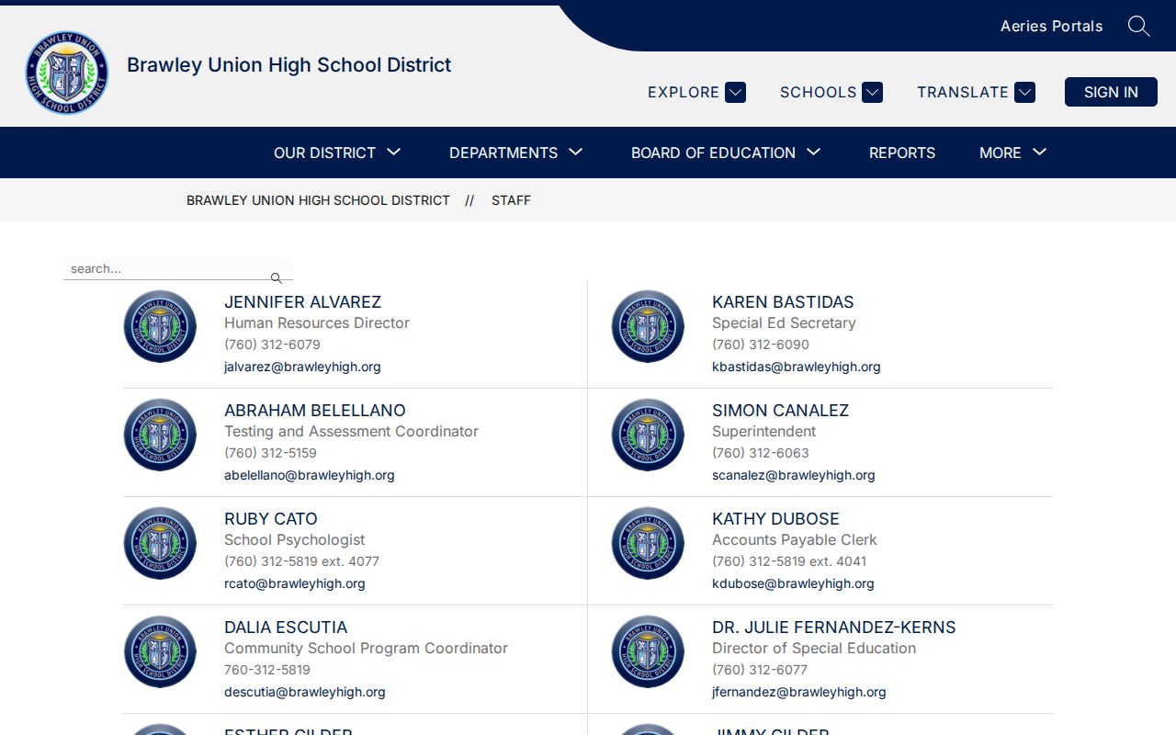This screenshot has height=735, width=1176.
Task: Expand the Translate dropdown
Action: pos(976,92)
